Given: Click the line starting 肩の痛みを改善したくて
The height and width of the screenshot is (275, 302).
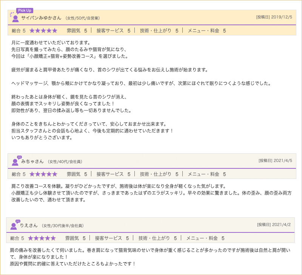Looking at the screenshot, I should click(150, 250).
